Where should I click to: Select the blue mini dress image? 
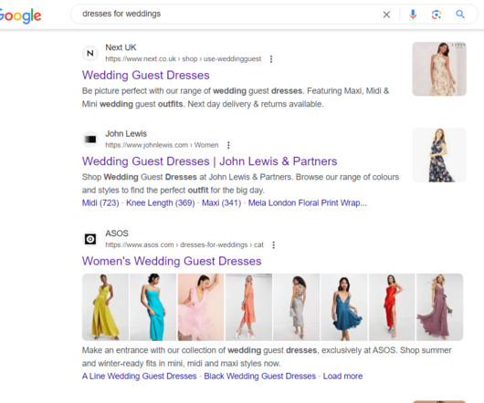[x=344, y=307]
